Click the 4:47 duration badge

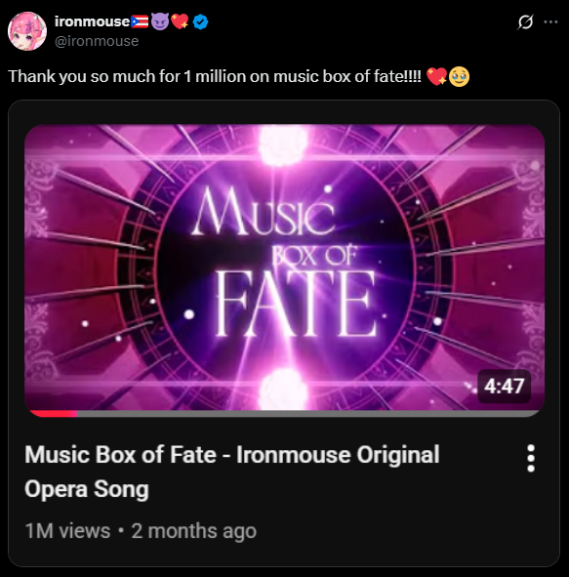(x=504, y=387)
